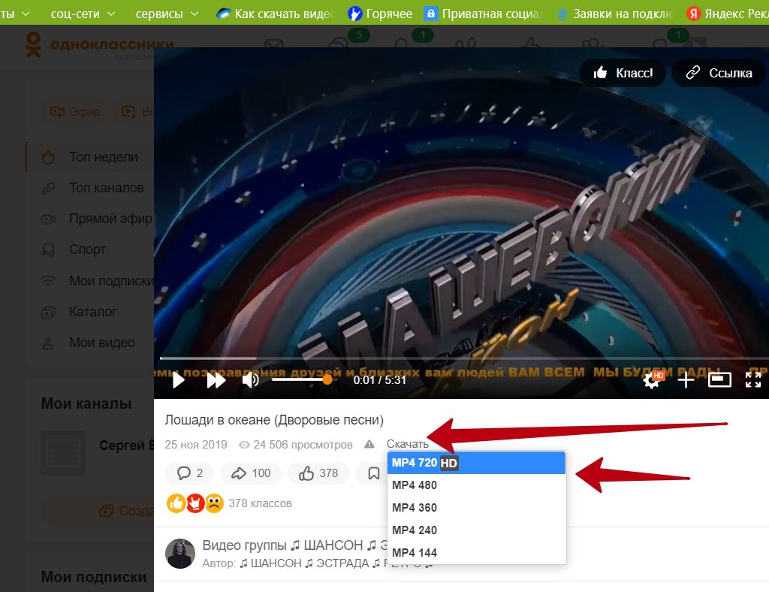Like the video with 378 thumbs-up
The height and width of the screenshot is (592, 769).
click(318, 473)
